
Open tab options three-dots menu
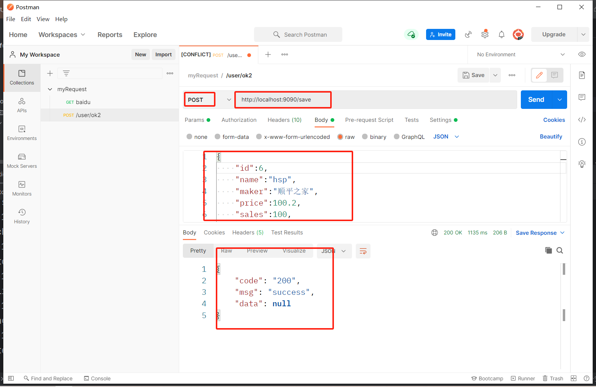(285, 54)
